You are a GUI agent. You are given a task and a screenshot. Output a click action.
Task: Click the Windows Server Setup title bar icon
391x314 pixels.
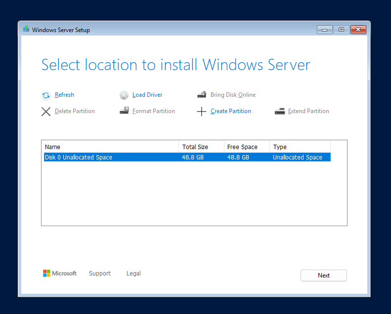(x=26, y=29)
